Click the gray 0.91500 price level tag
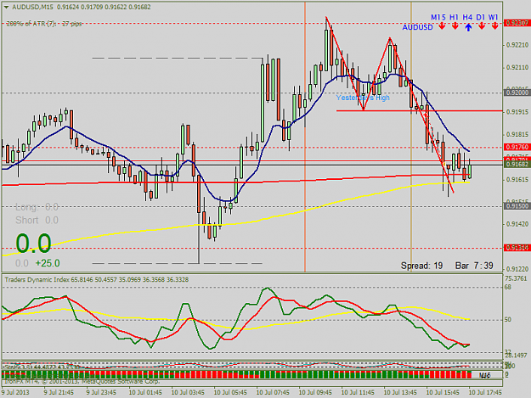Image resolution: width=531 pixels, height=398 pixels. tap(517, 206)
